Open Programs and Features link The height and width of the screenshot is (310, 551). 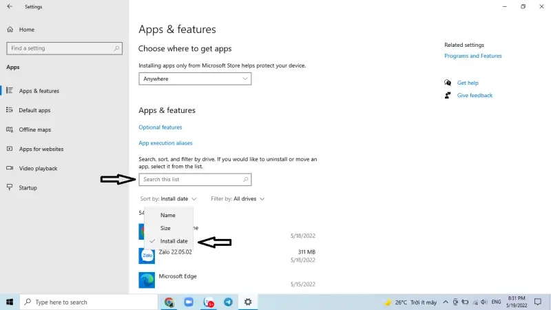click(x=473, y=56)
